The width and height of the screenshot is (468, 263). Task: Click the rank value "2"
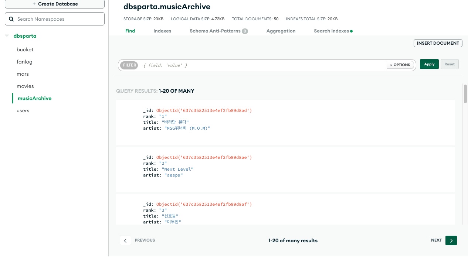click(163, 163)
